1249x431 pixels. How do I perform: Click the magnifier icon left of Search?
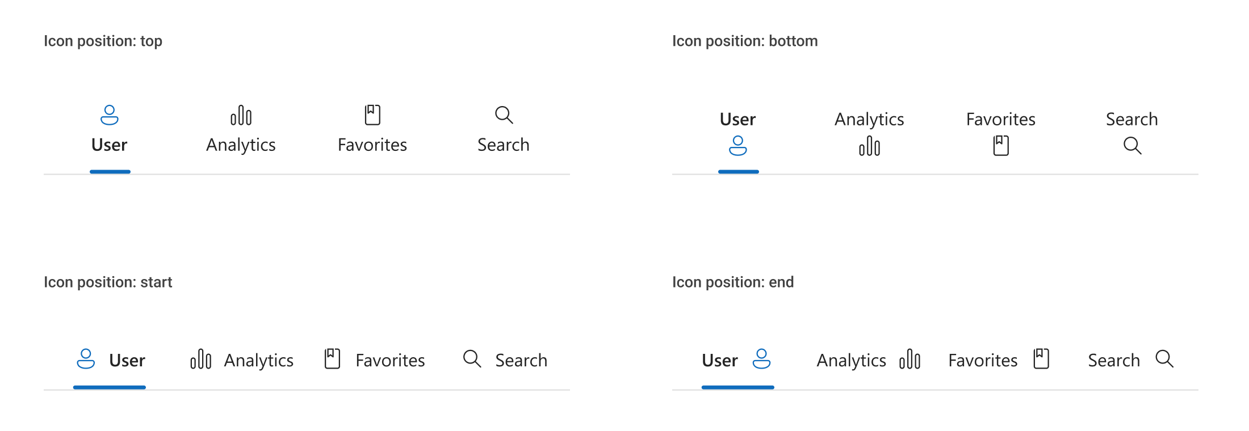472,359
